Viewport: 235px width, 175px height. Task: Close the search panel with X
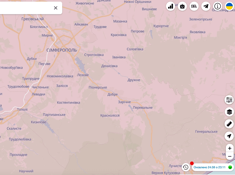tap(56, 8)
